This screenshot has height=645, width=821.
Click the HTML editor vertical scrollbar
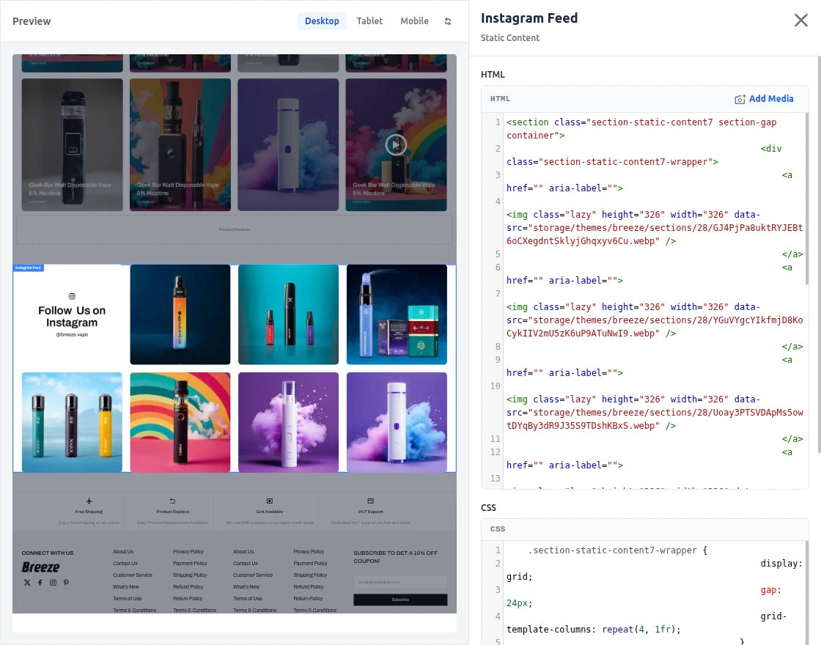tap(807, 199)
